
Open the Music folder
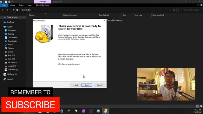[x=10, y=45]
